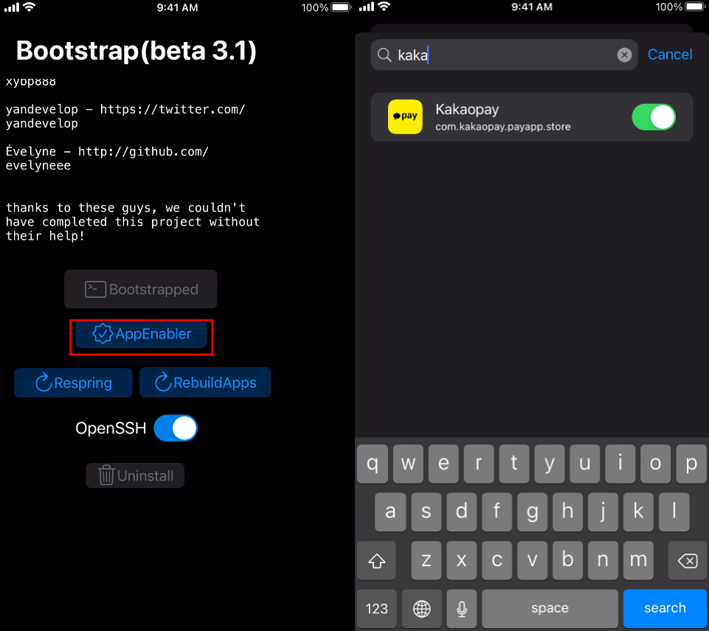Tap the k key
709x631 pixels.
tap(638, 512)
